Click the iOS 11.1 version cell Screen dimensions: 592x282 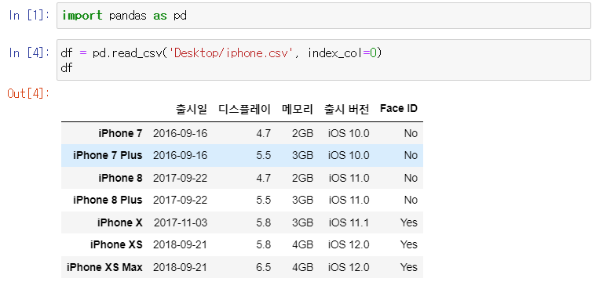(349, 222)
